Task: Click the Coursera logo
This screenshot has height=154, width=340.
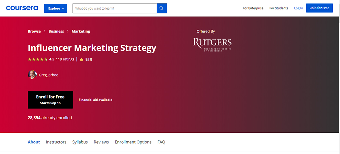Action: tap(22, 8)
